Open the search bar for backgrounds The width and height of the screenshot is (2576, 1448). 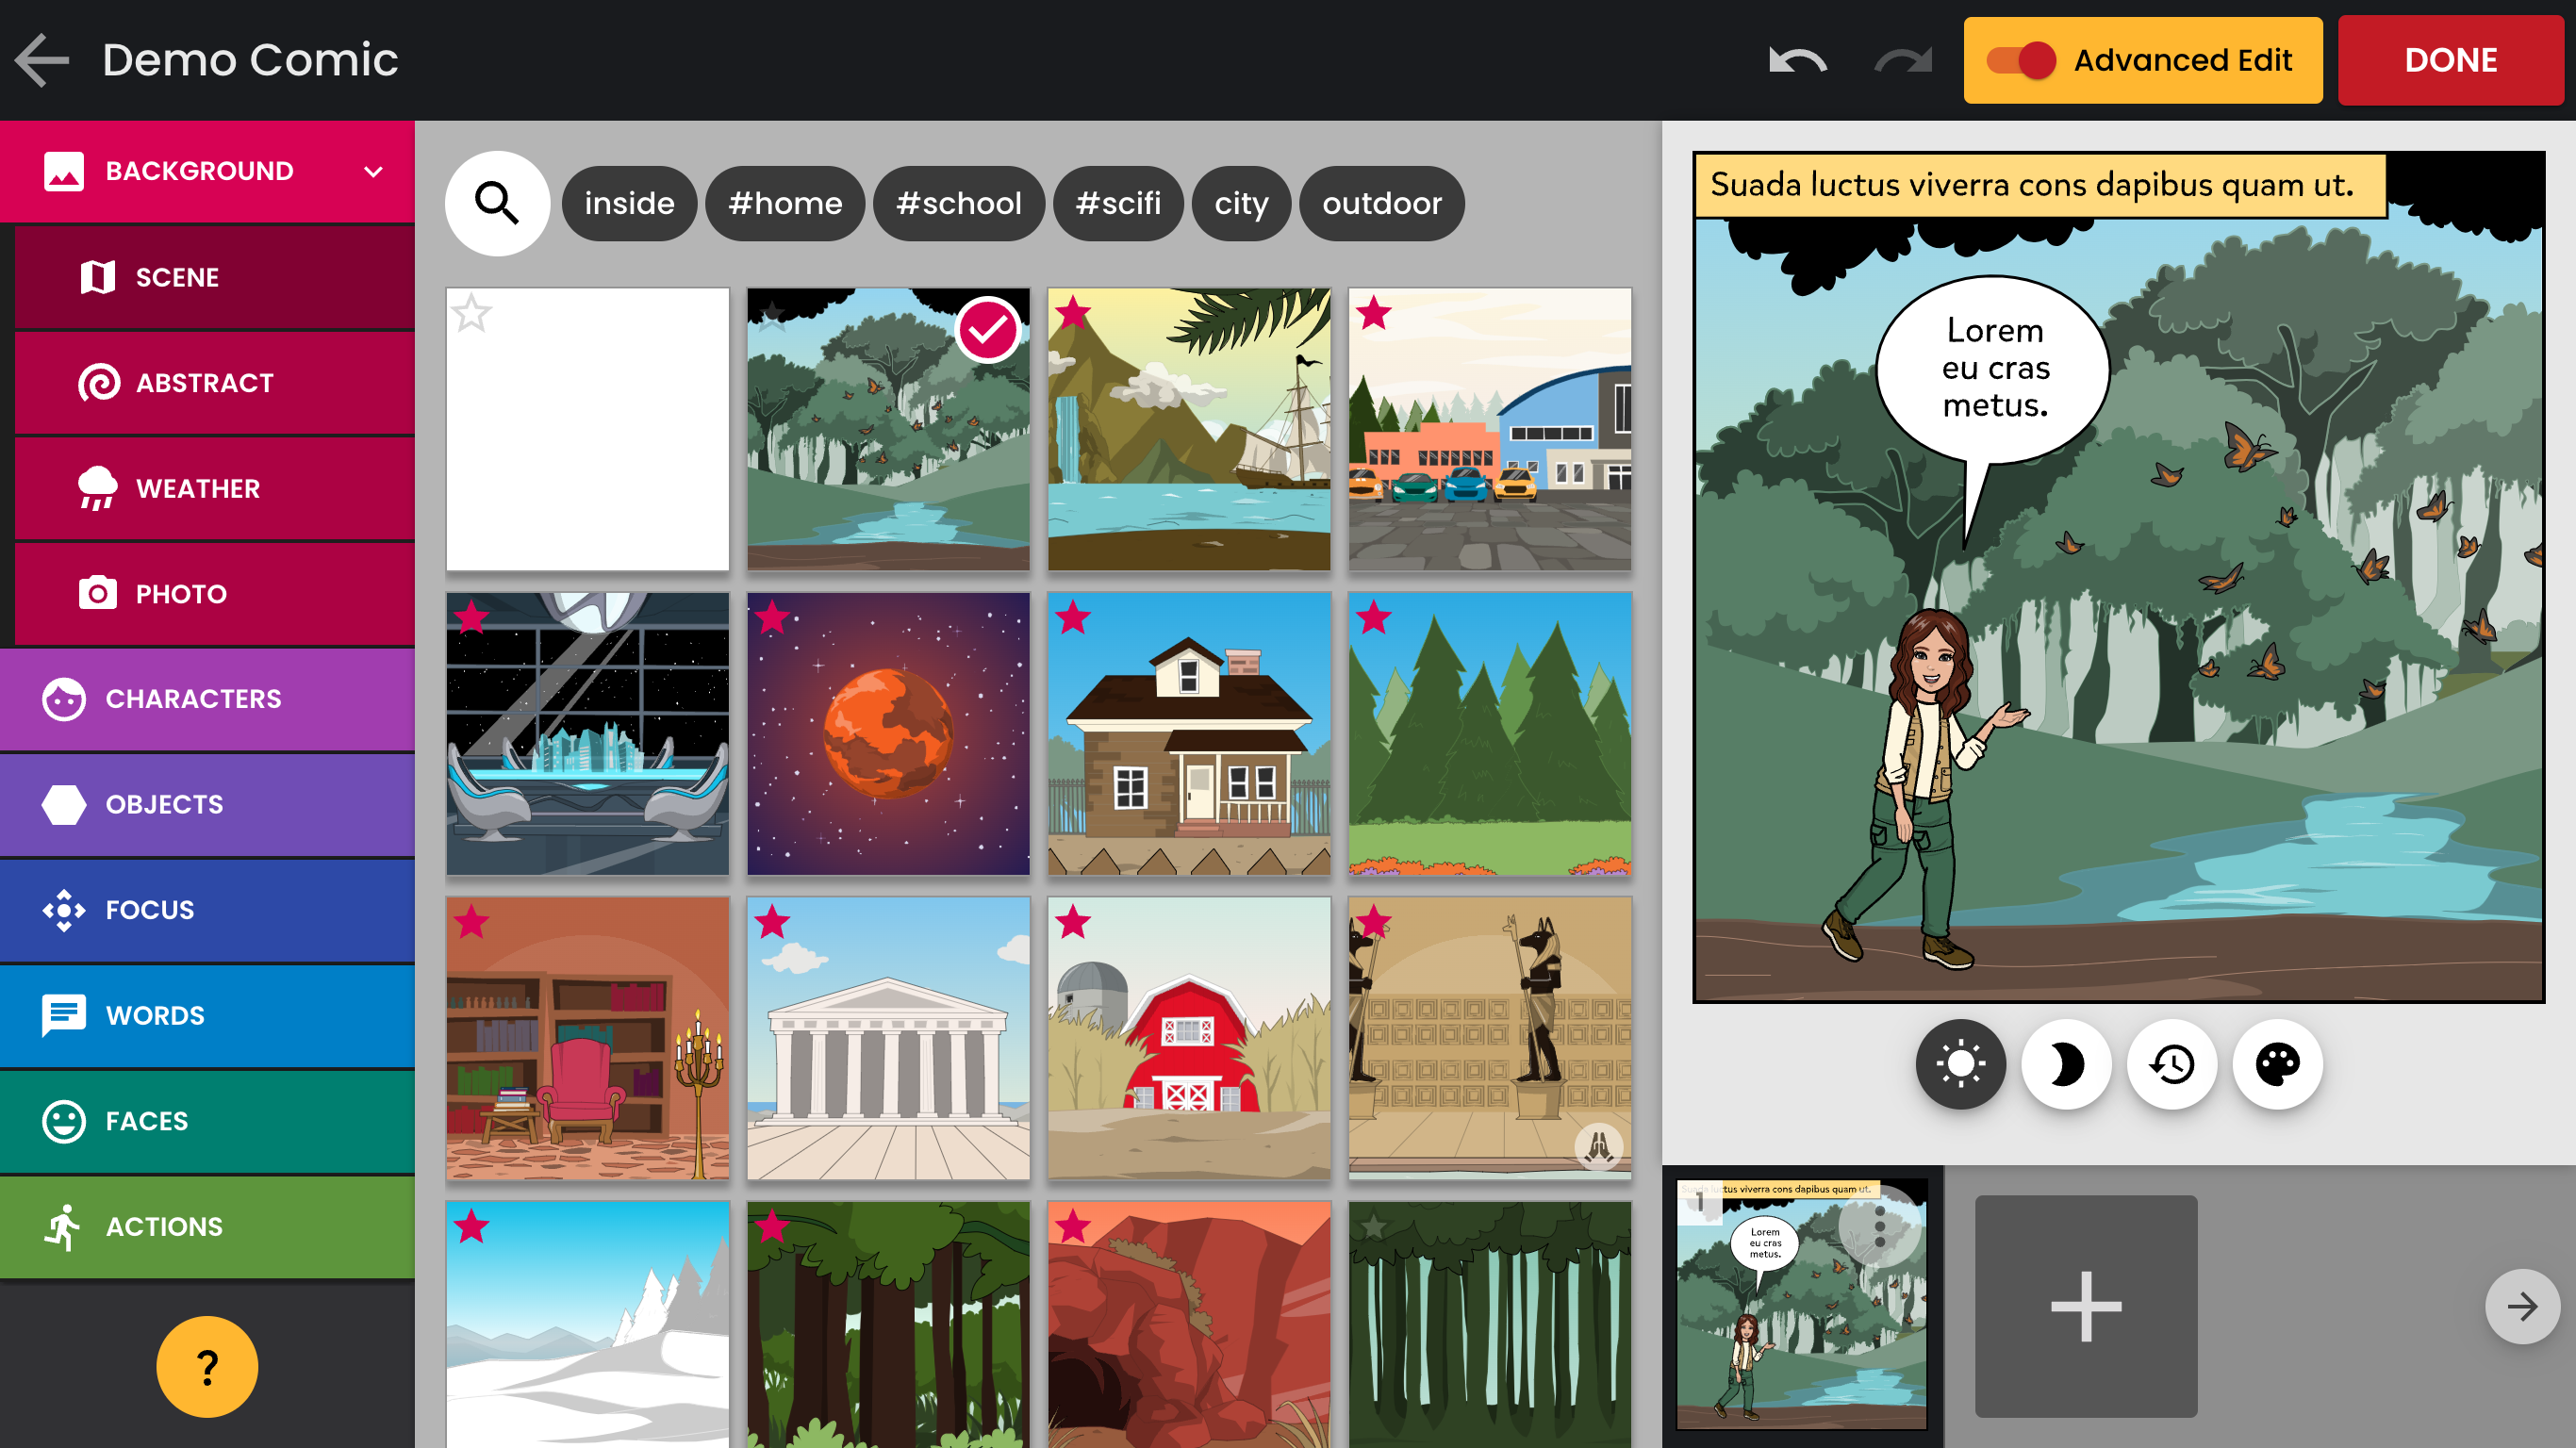point(497,202)
